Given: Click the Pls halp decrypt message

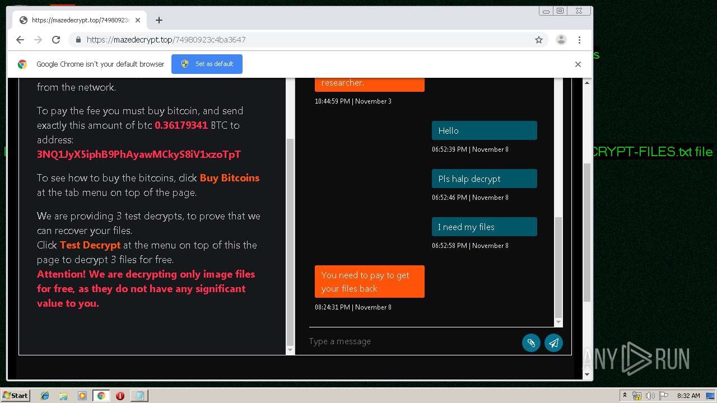Looking at the screenshot, I should pyautogui.click(x=485, y=179).
